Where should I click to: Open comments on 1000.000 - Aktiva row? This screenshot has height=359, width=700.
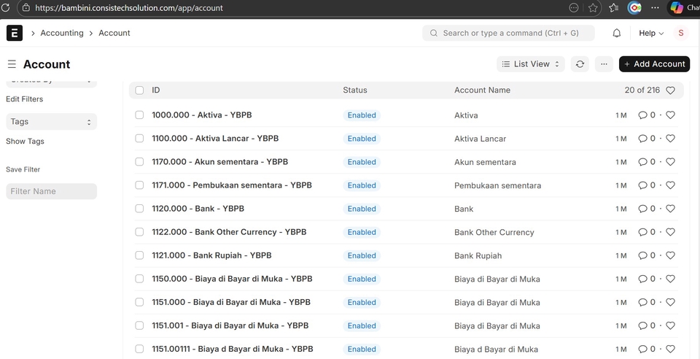tap(647, 115)
